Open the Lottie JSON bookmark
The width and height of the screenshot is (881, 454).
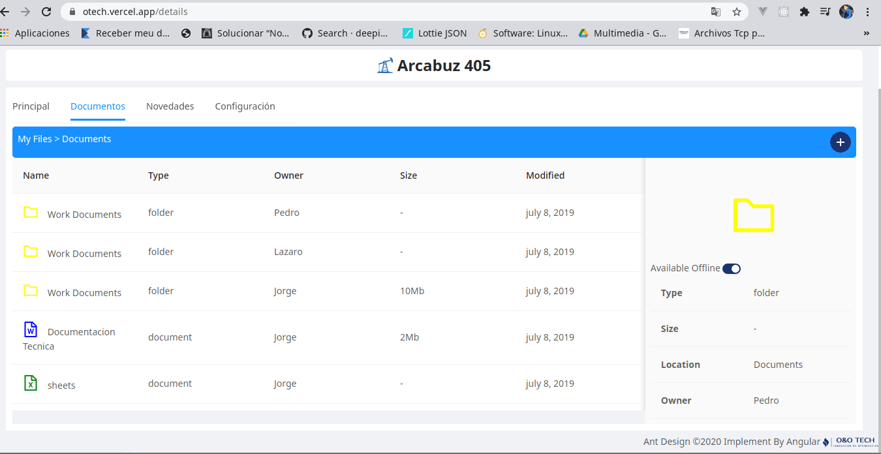435,33
